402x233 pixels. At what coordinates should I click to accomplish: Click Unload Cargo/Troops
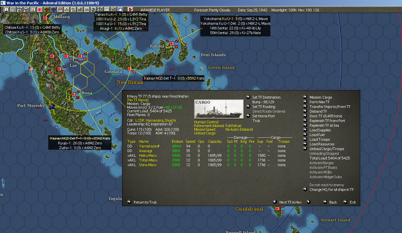[x=327, y=149]
